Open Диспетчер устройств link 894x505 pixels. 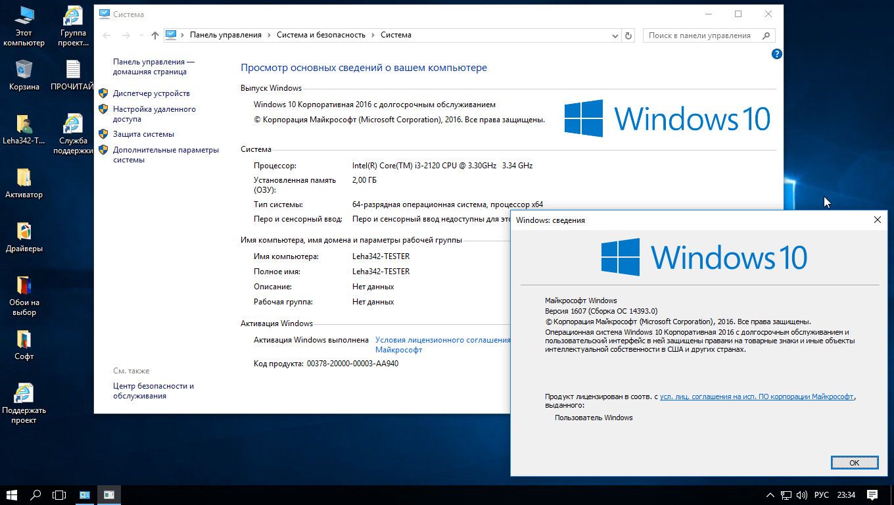[x=151, y=93]
